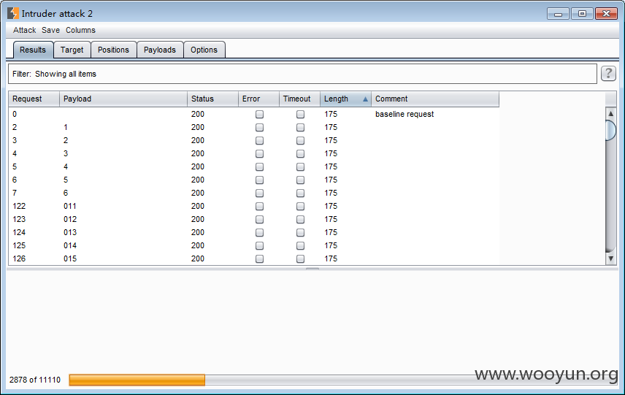Select the payload 015 cell
This screenshot has height=395, width=625.
click(70, 258)
